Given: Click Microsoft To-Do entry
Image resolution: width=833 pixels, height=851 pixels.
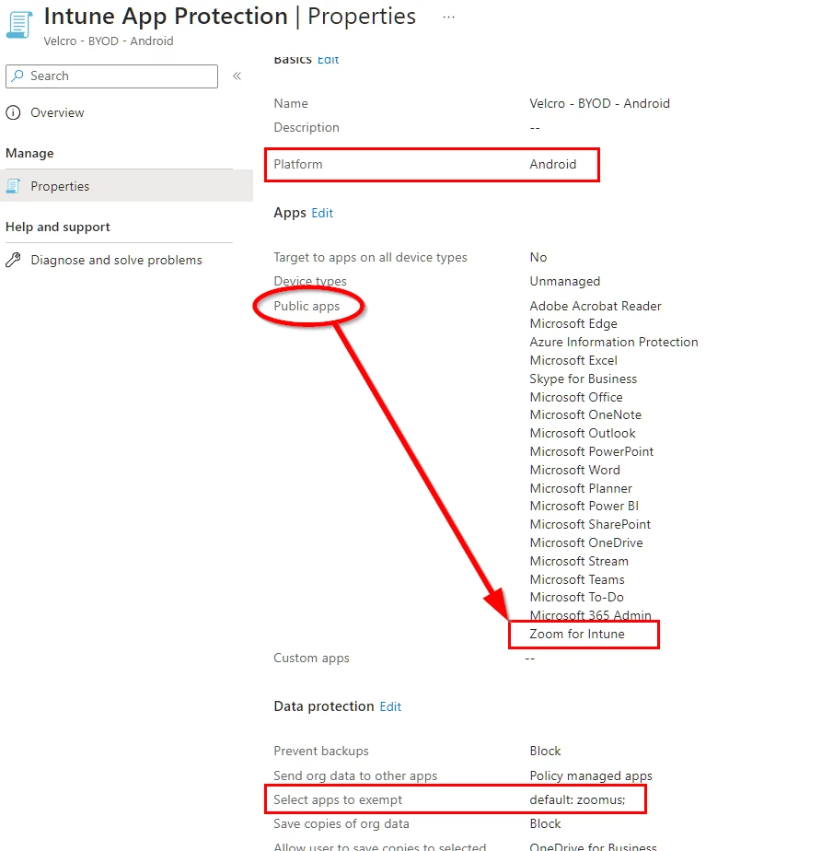Looking at the screenshot, I should point(576,597).
